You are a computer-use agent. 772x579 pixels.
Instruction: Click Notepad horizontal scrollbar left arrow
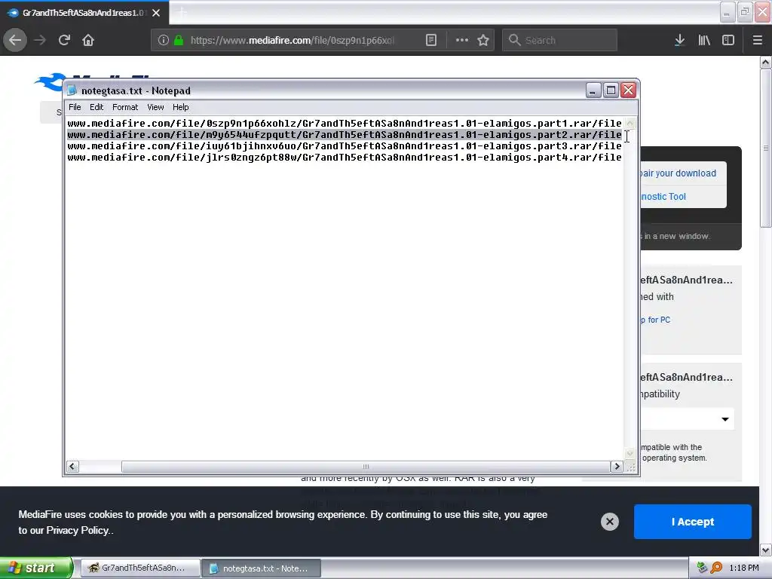[x=72, y=466]
